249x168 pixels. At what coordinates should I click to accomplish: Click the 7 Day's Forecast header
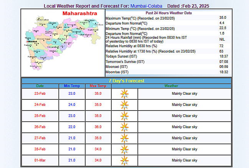point(126,81)
